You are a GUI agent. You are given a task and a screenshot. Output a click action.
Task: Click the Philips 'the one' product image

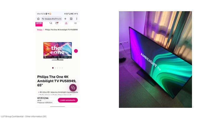(58, 51)
